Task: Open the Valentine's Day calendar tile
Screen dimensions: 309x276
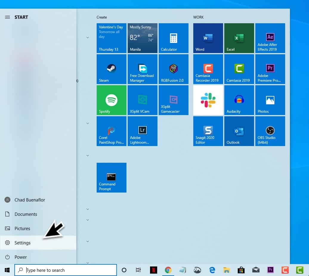Action: [x=111, y=38]
